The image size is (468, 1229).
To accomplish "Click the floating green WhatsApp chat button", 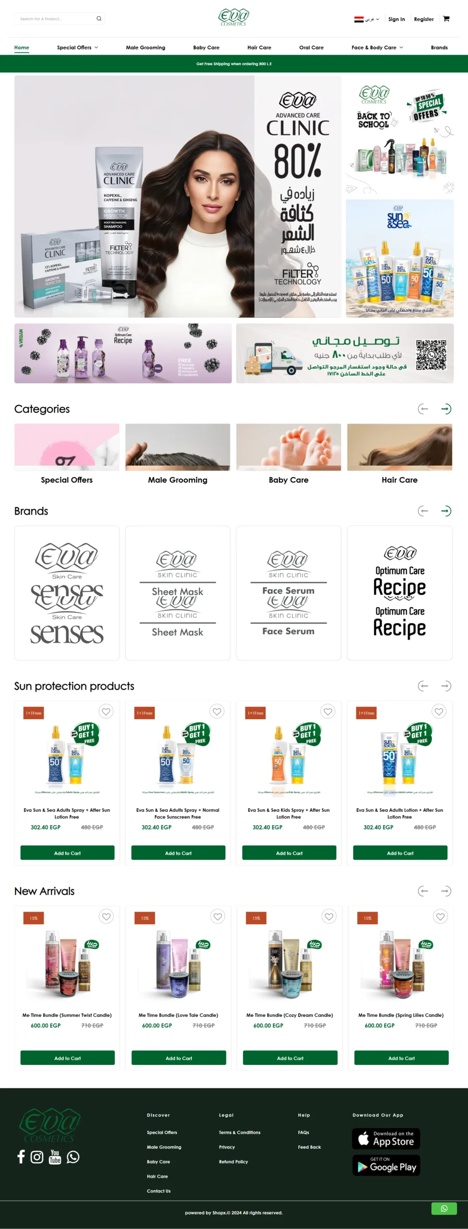I will tap(444, 1208).
